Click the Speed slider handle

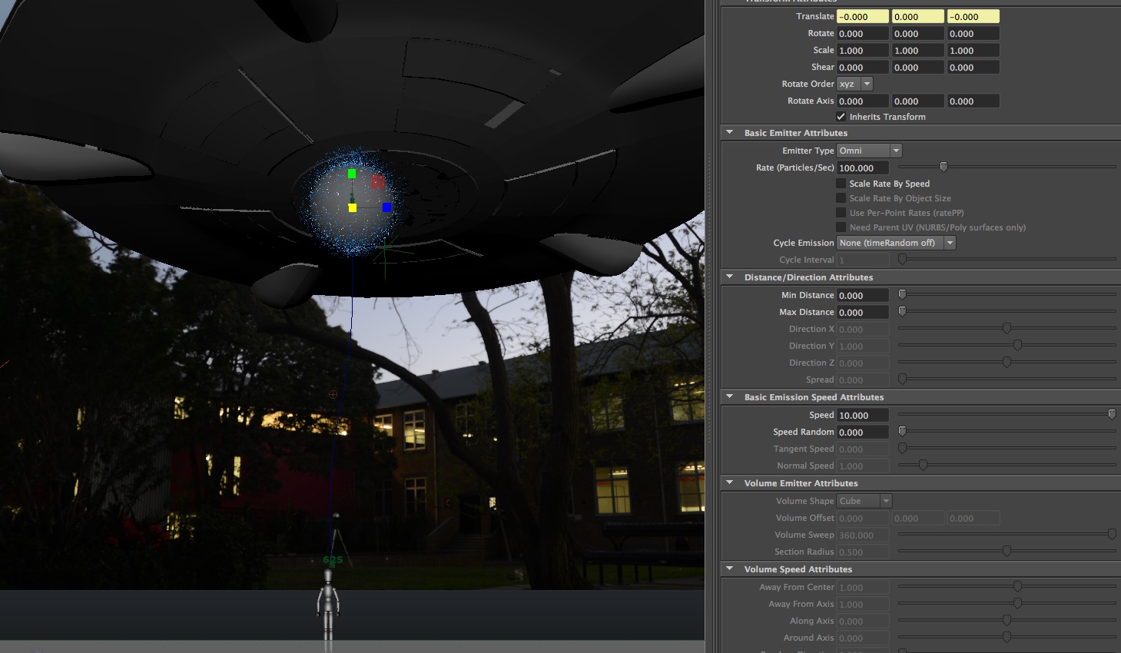pos(1111,414)
